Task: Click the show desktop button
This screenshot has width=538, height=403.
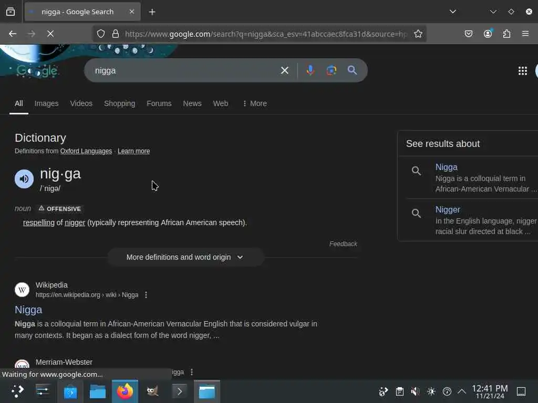Action: point(521,391)
